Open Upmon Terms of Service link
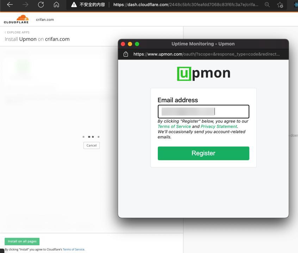 coord(174,126)
